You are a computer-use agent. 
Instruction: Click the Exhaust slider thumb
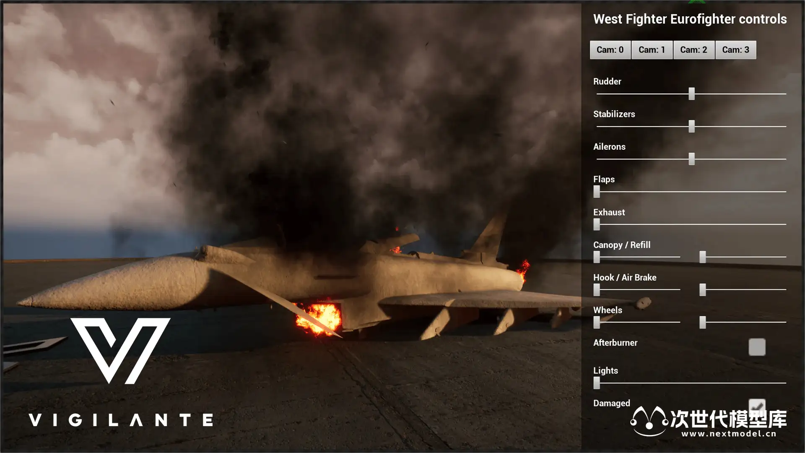(x=597, y=224)
